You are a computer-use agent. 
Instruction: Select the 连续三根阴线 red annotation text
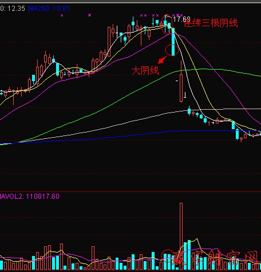click(211, 23)
